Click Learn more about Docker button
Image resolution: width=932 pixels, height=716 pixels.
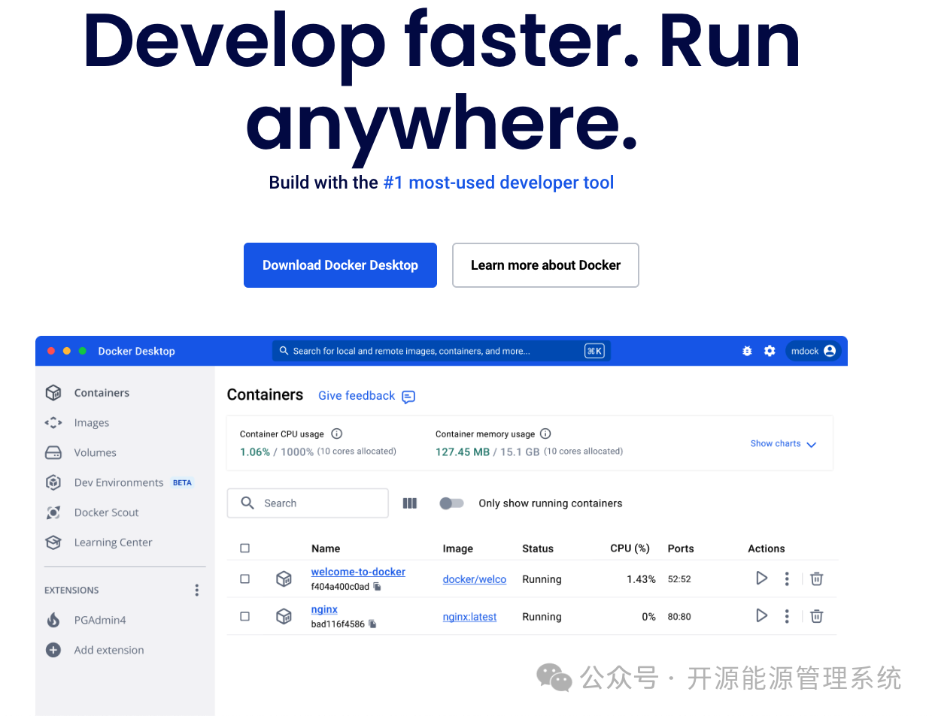click(x=545, y=265)
